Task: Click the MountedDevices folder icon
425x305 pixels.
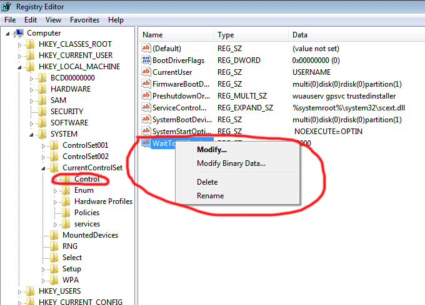Action: click(54, 235)
